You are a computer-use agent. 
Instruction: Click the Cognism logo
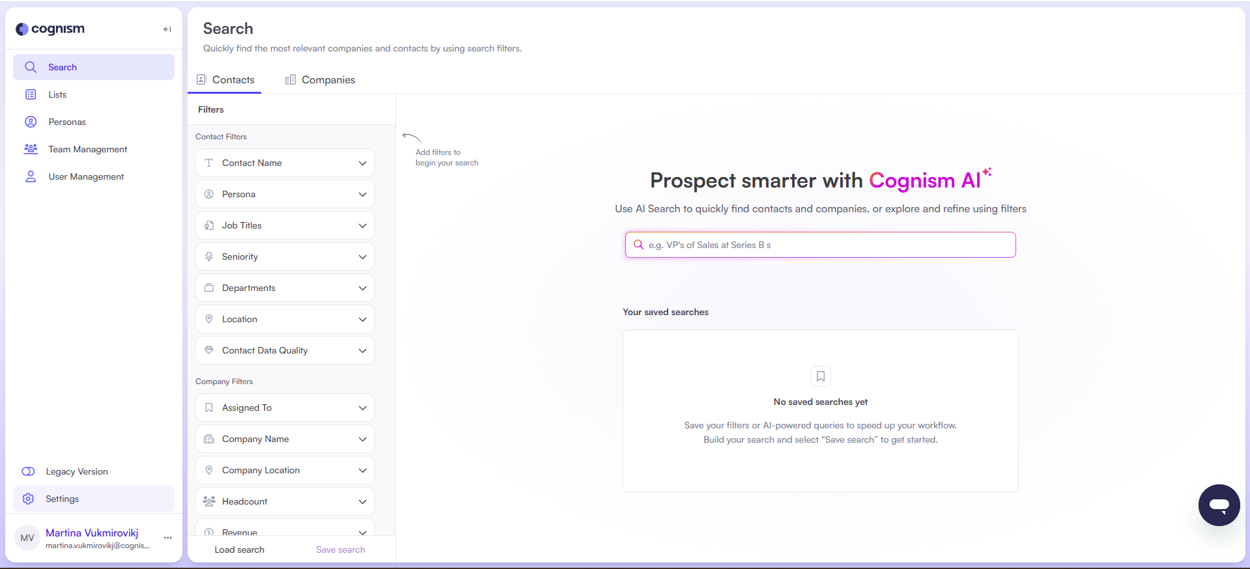[x=51, y=29]
